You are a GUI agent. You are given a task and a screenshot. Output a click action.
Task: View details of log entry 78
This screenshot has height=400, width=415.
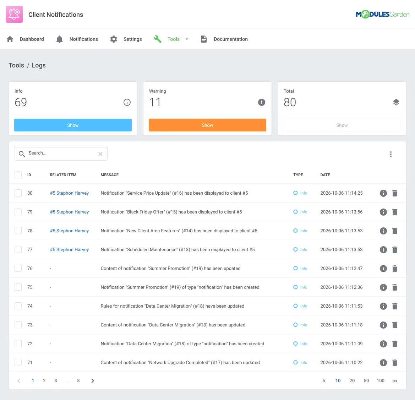383,231
